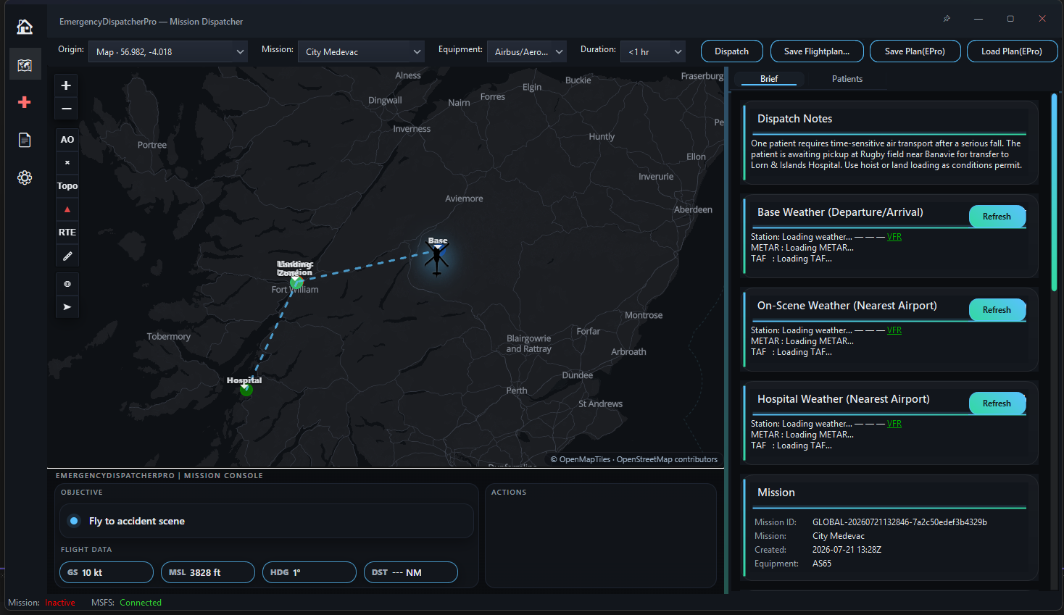The height and width of the screenshot is (615, 1064).
Task: Open the document report sidebar icon
Action: coord(25,140)
